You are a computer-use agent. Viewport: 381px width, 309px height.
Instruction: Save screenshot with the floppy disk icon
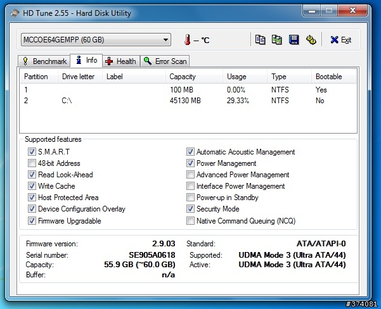click(294, 39)
